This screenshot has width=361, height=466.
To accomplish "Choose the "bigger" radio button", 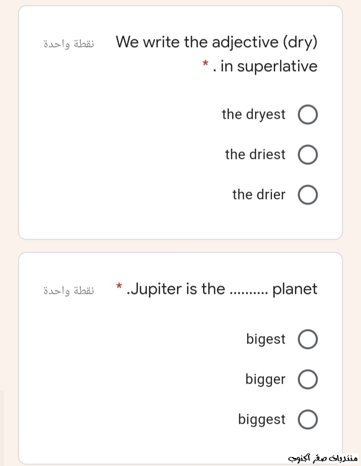I will pos(308,380).
